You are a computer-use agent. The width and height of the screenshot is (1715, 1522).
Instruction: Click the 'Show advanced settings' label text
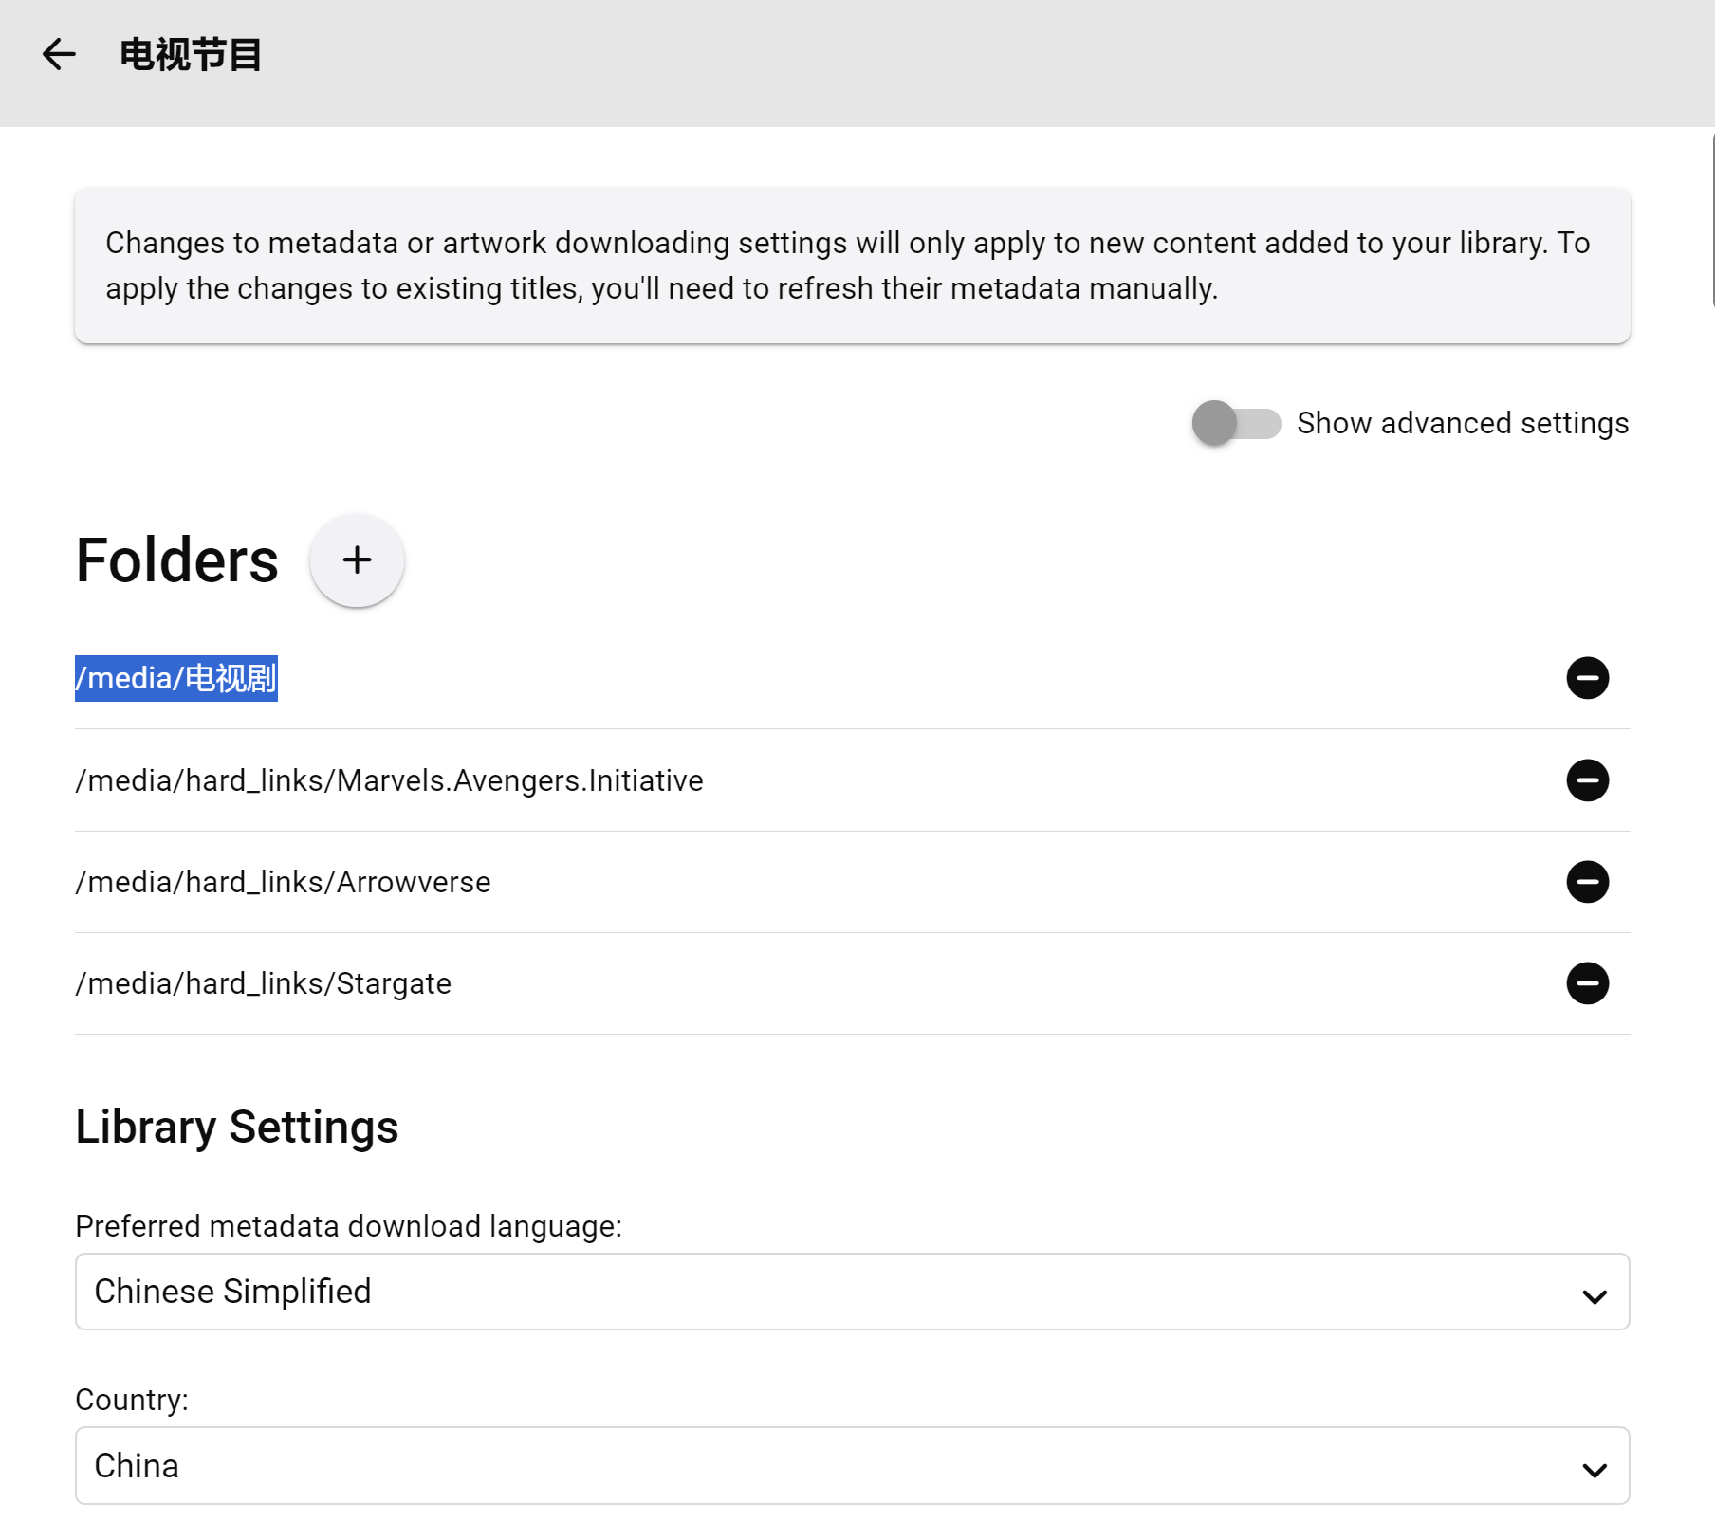1462,423
